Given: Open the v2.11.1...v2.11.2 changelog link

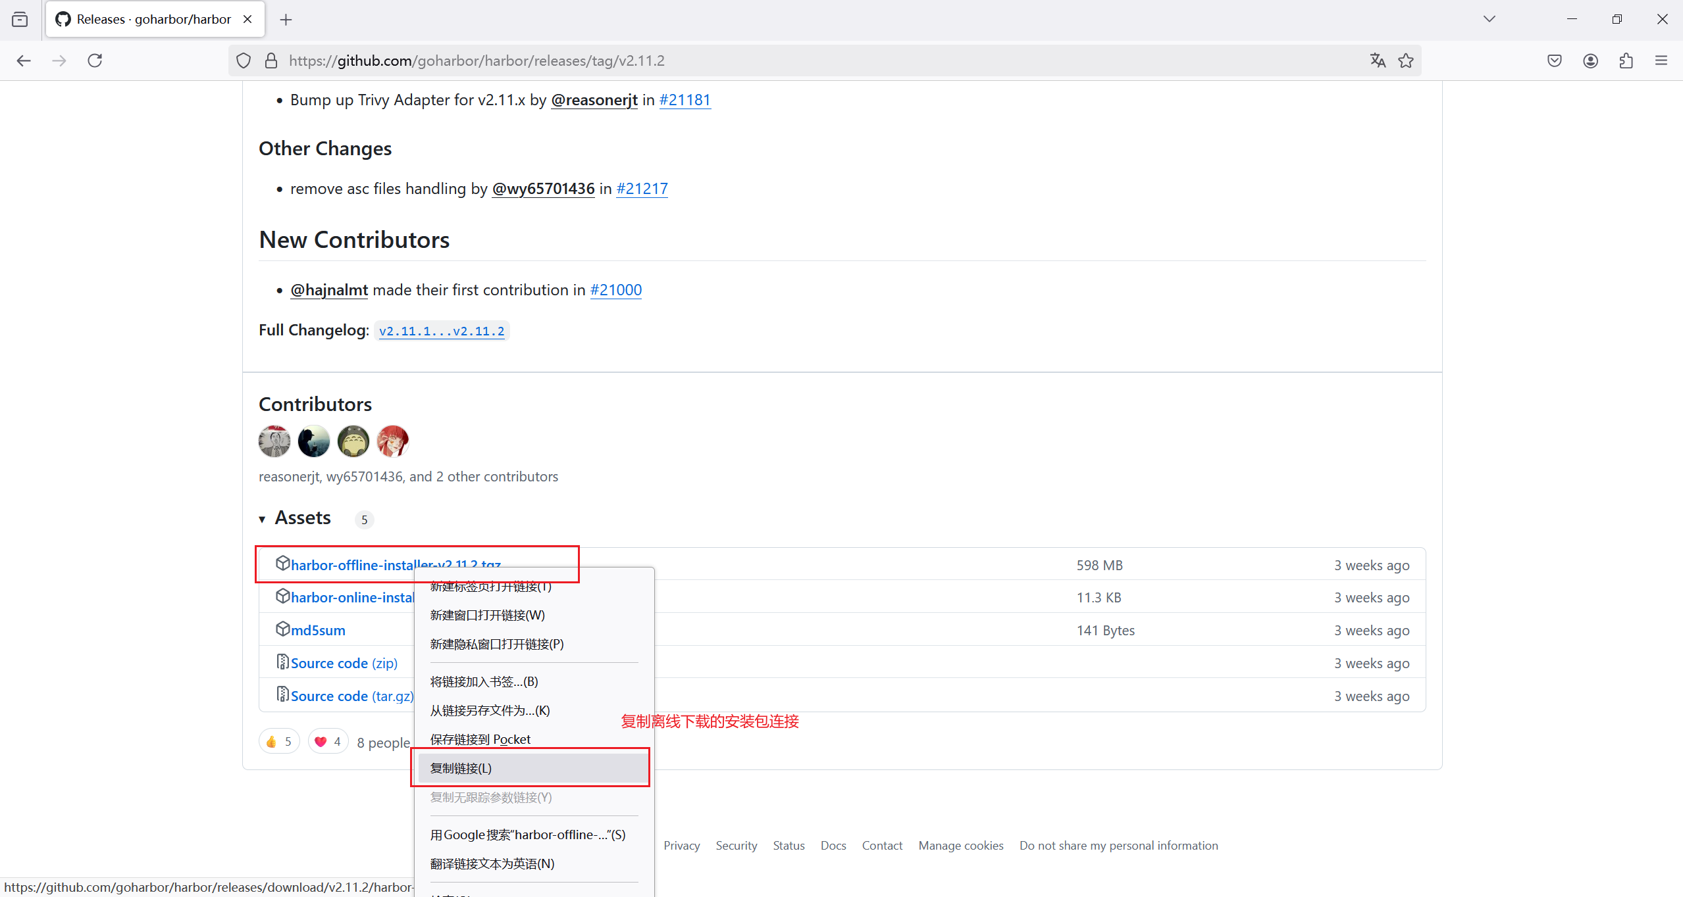Looking at the screenshot, I should tap(442, 331).
